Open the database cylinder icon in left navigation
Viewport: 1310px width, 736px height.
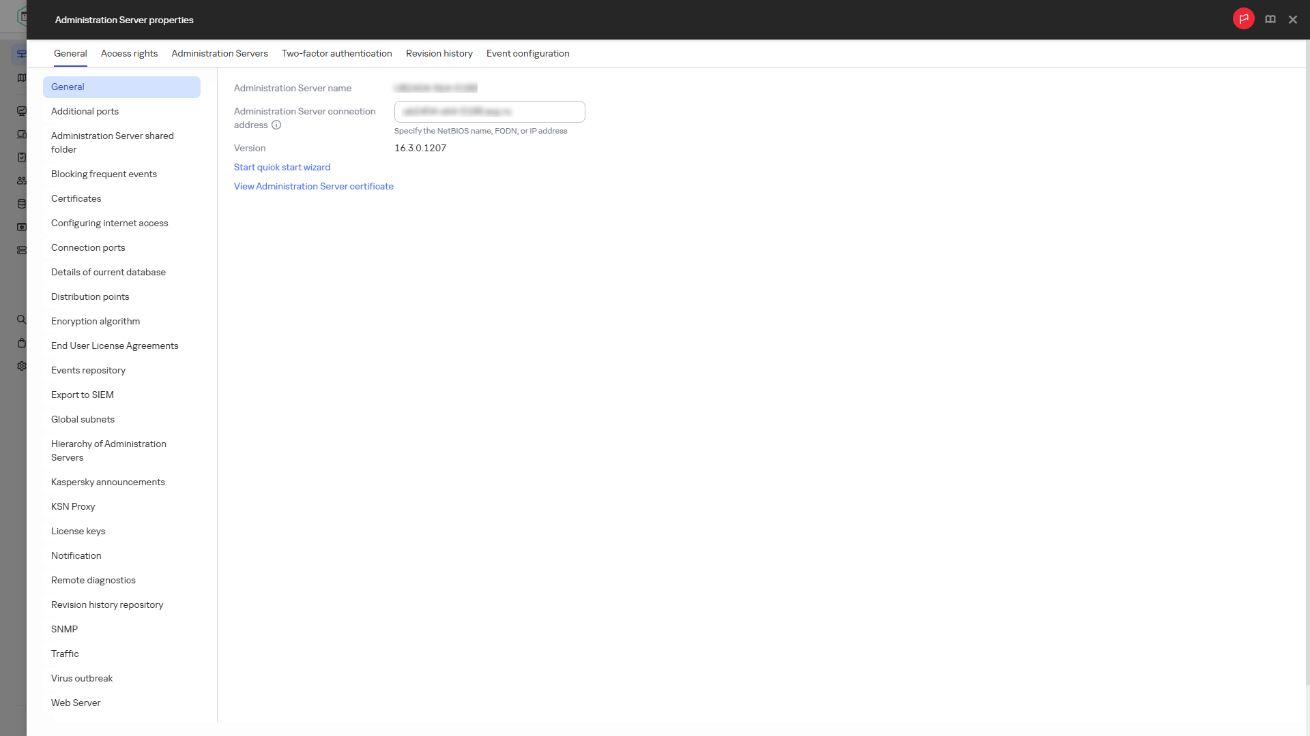pyautogui.click(x=22, y=204)
